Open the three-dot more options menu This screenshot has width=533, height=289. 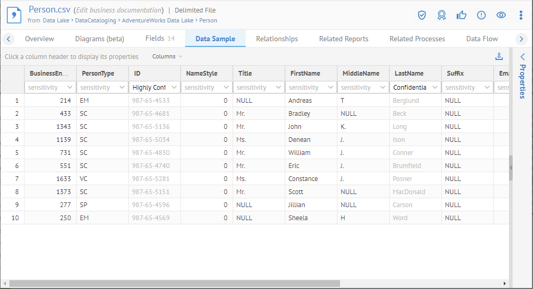tap(520, 15)
